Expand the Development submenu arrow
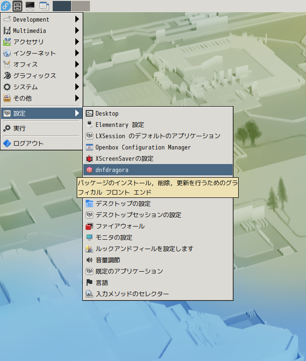 coord(77,19)
